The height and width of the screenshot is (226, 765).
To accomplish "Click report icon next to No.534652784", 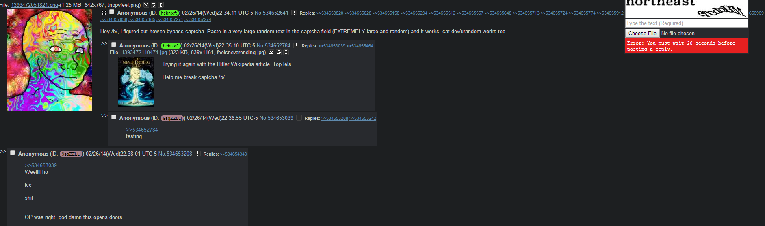I will pyautogui.click(x=296, y=45).
